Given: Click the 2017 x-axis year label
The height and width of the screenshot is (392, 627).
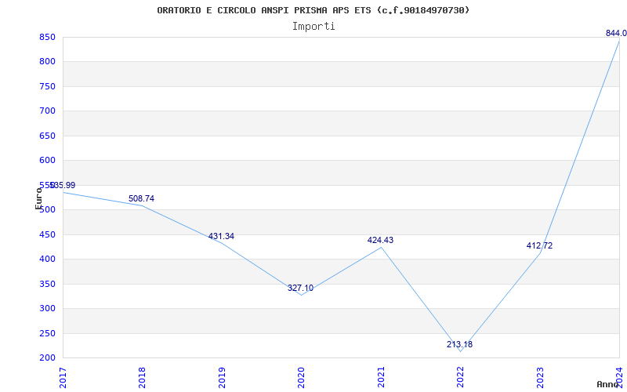Looking at the screenshot, I should tap(63, 377).
